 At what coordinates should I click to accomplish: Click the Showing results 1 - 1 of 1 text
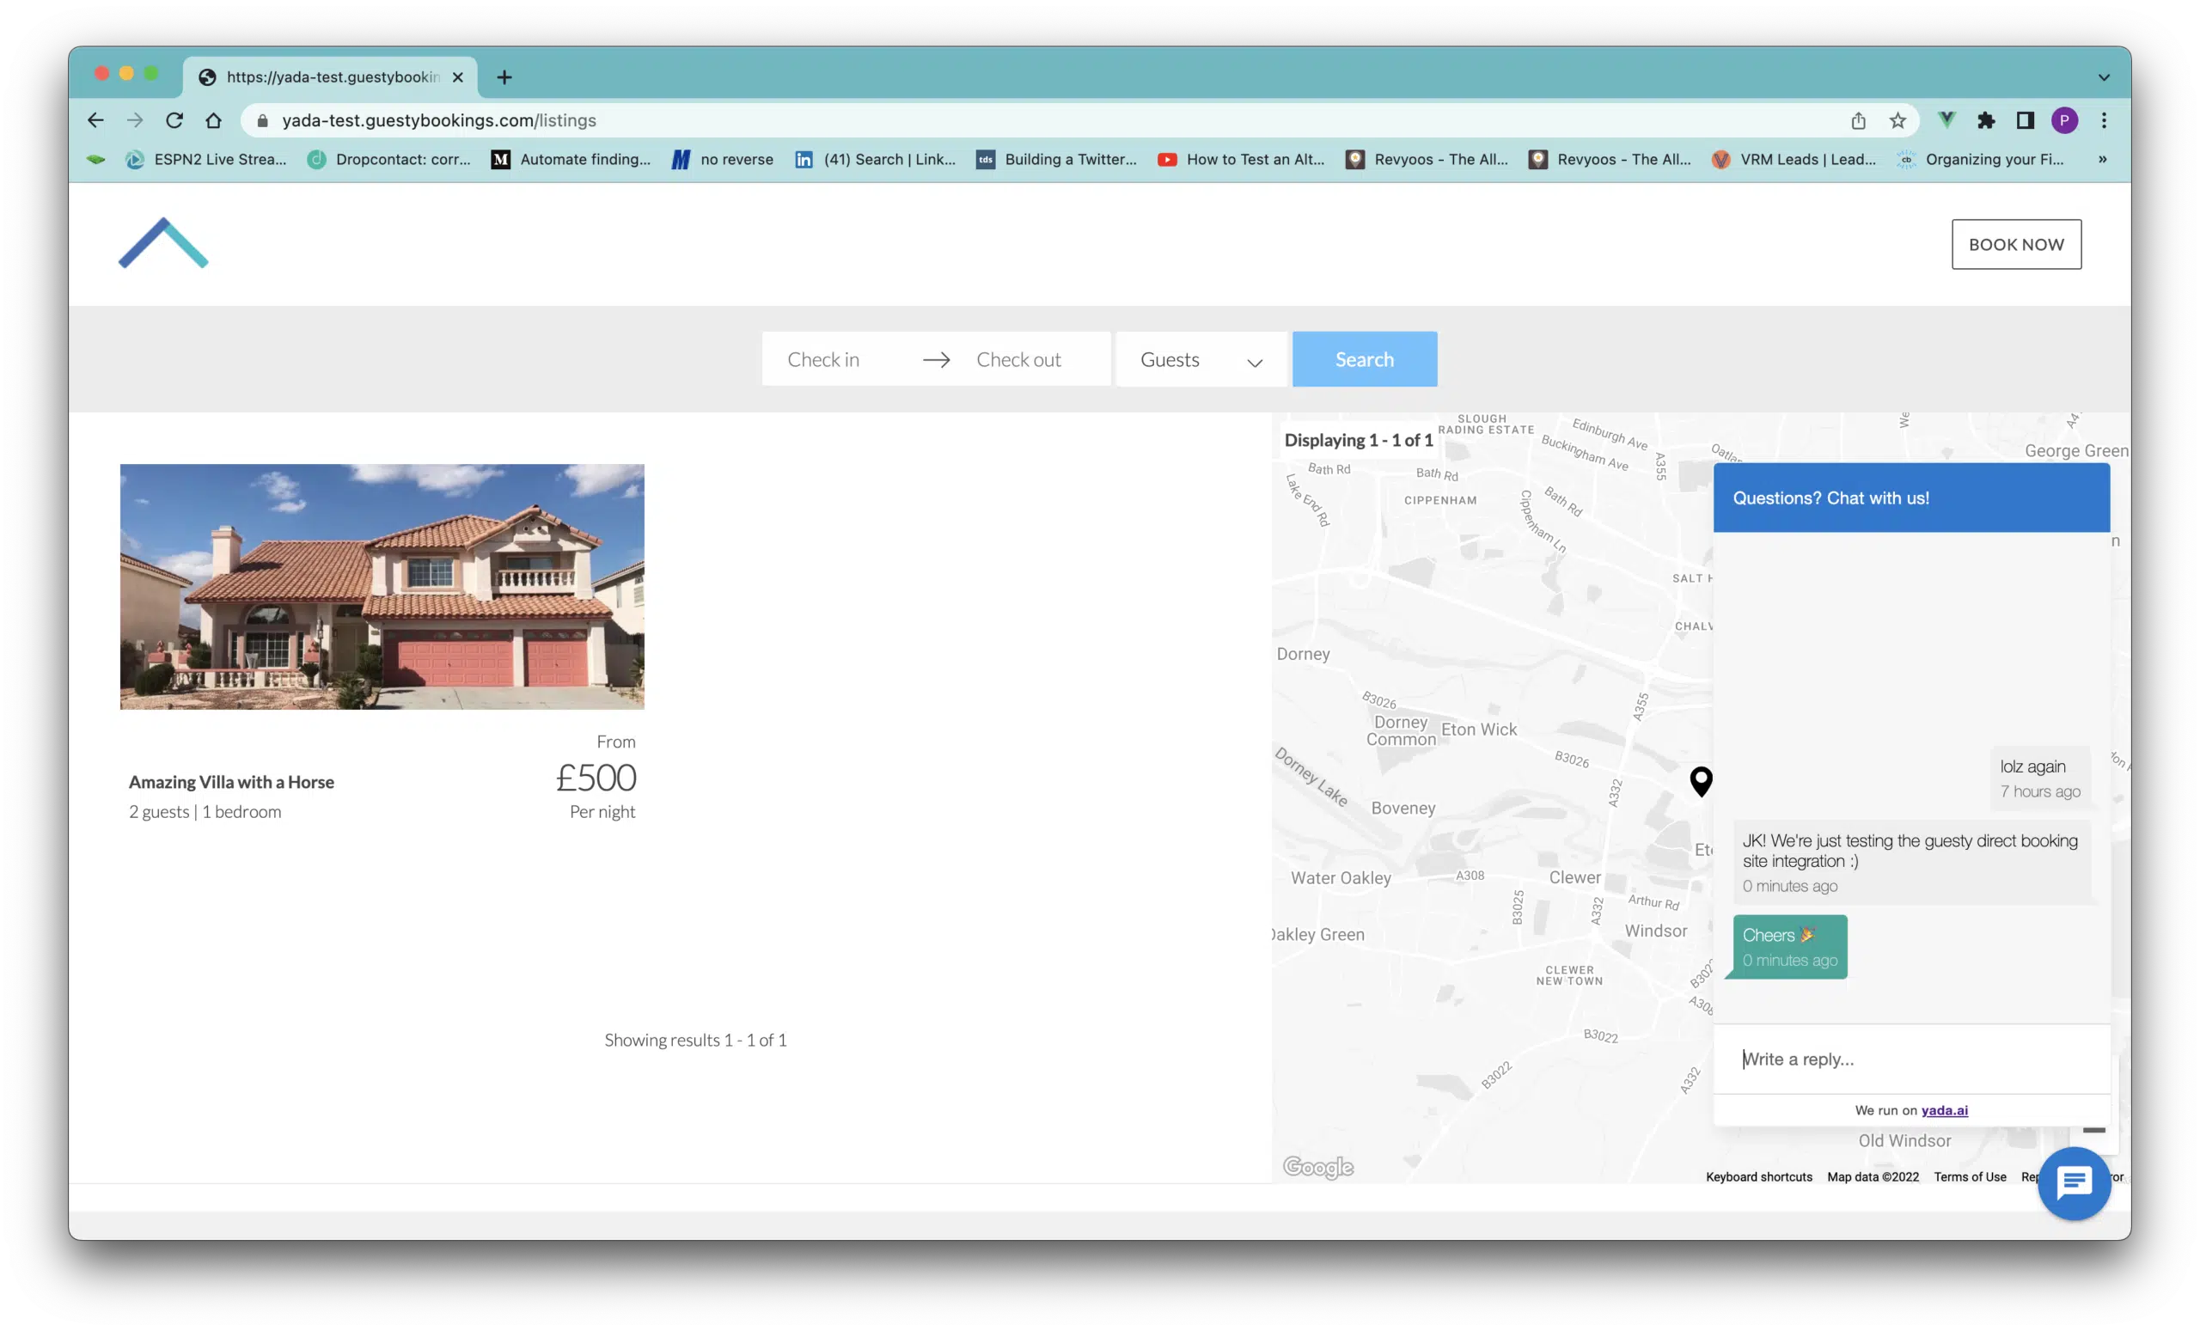pos(695,1039)
